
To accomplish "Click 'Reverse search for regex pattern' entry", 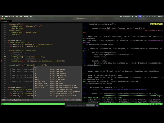I will point(65,92).
